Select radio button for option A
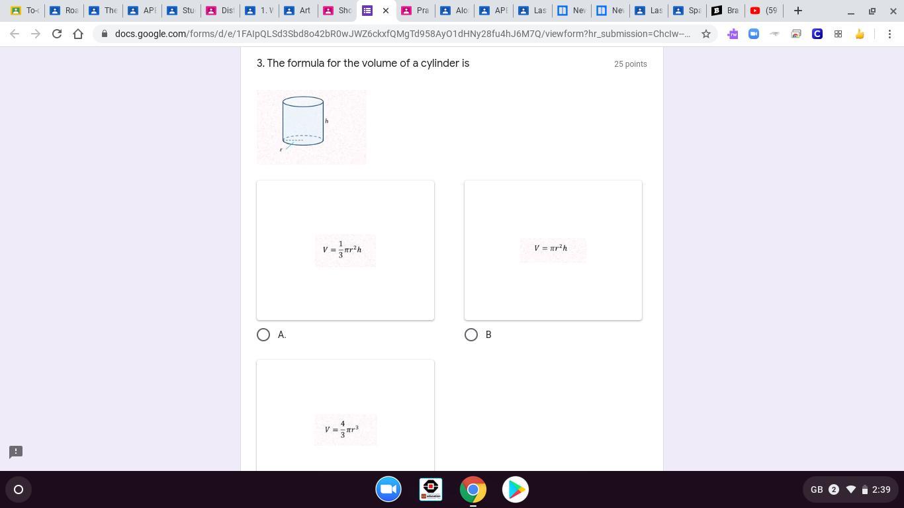The image size is (904, 508). pyautogui.click(x=263, y=335)
